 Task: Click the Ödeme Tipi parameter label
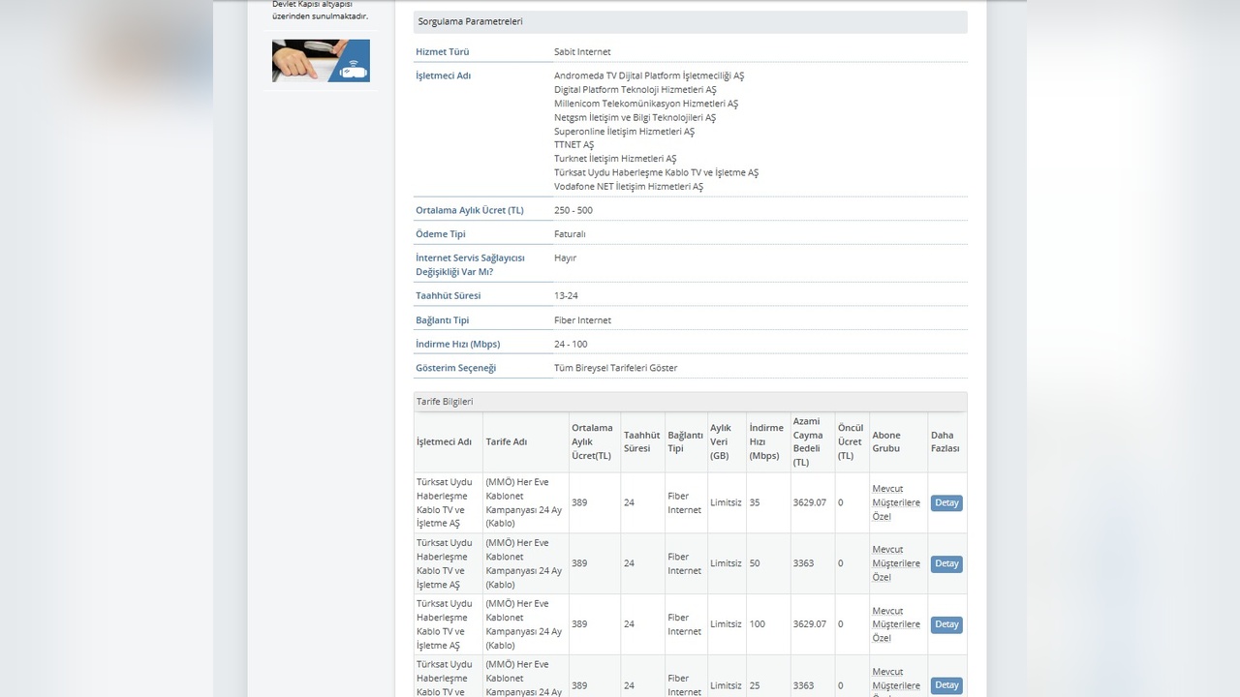441,234
